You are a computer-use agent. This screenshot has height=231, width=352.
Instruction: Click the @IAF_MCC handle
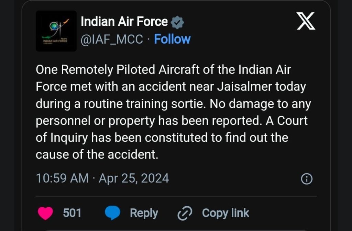111,39
